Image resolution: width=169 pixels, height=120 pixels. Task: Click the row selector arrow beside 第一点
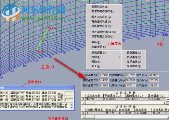83,99
